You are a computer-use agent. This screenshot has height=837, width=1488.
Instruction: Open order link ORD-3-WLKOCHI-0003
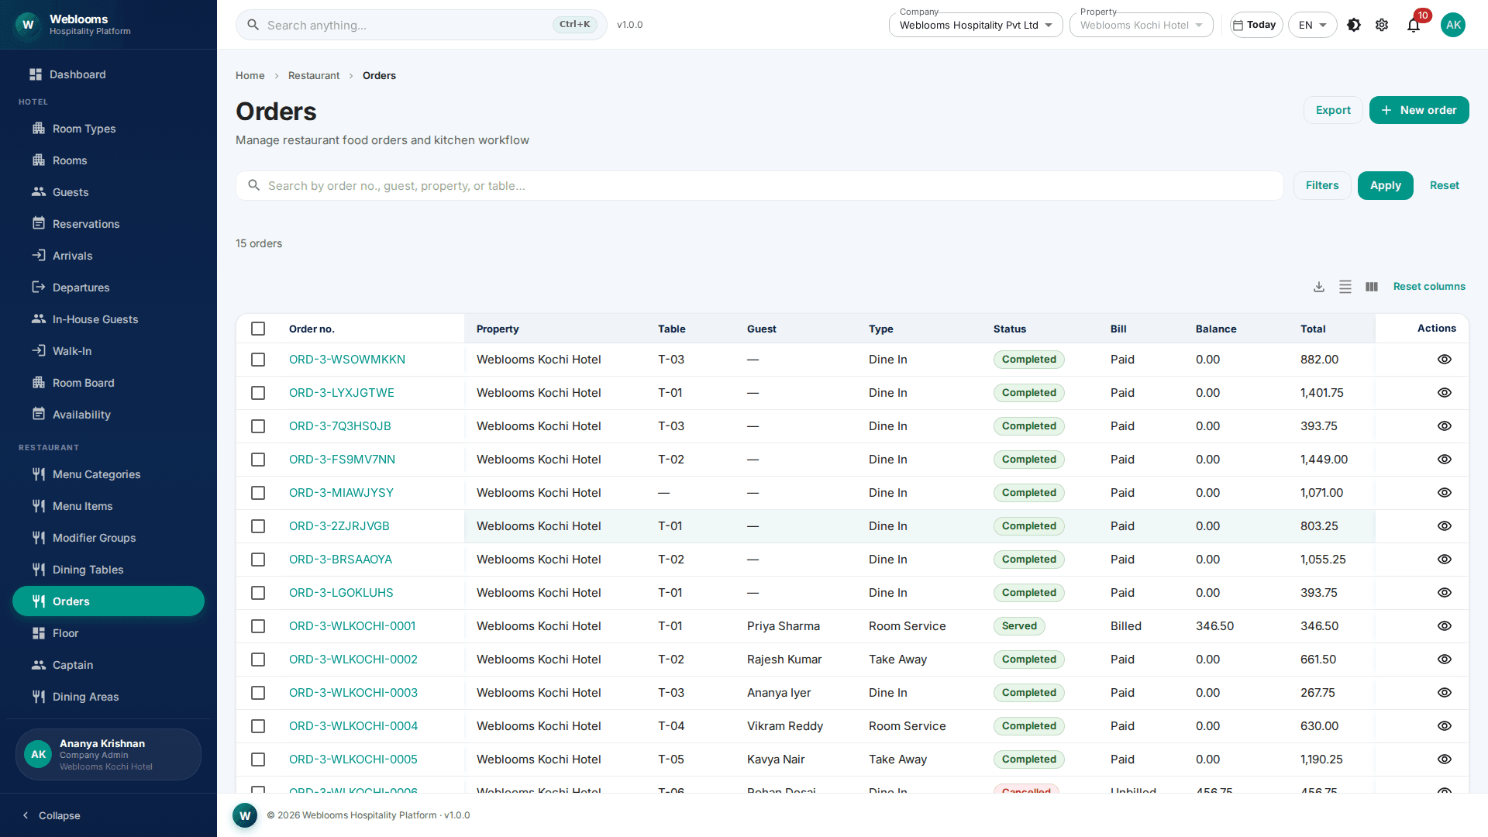pos(353,693)
